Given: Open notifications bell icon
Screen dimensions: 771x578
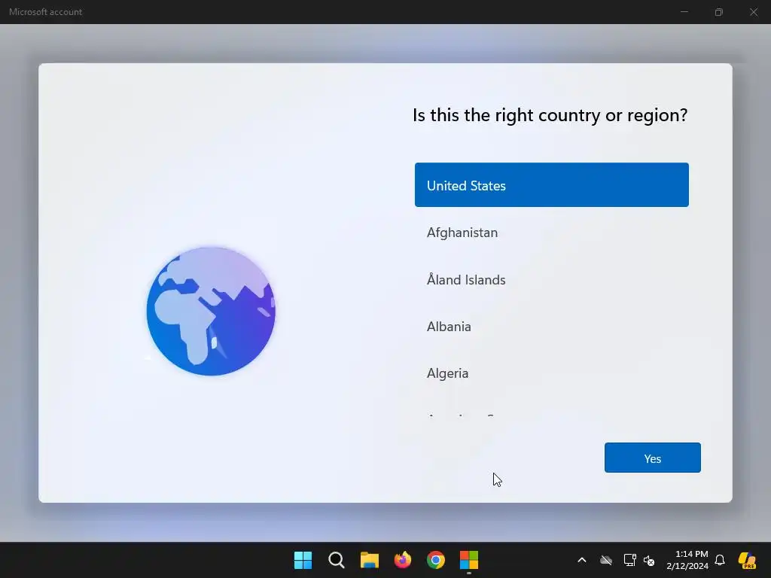Looking at the screenshot, I should pyautogui.click(x=720, y=560).
